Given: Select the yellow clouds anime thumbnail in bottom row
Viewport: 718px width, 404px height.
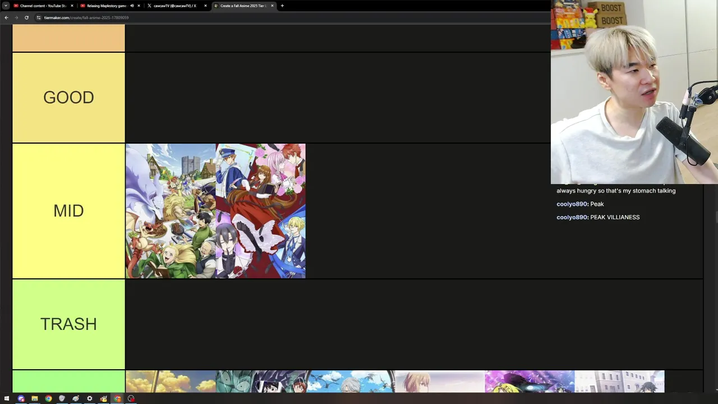Looking at the screenshot, I should tap(171, 382).
